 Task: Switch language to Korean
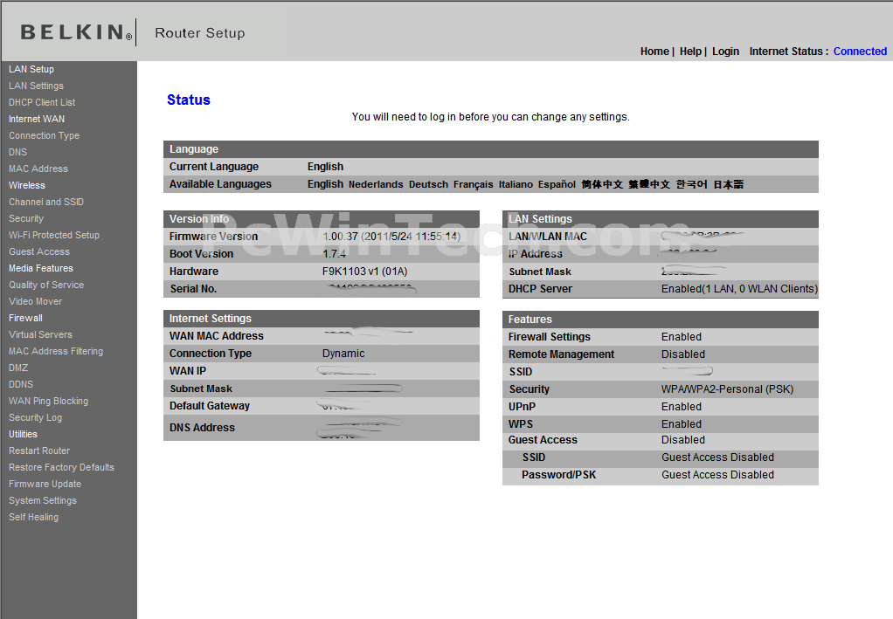click(691, 184)
